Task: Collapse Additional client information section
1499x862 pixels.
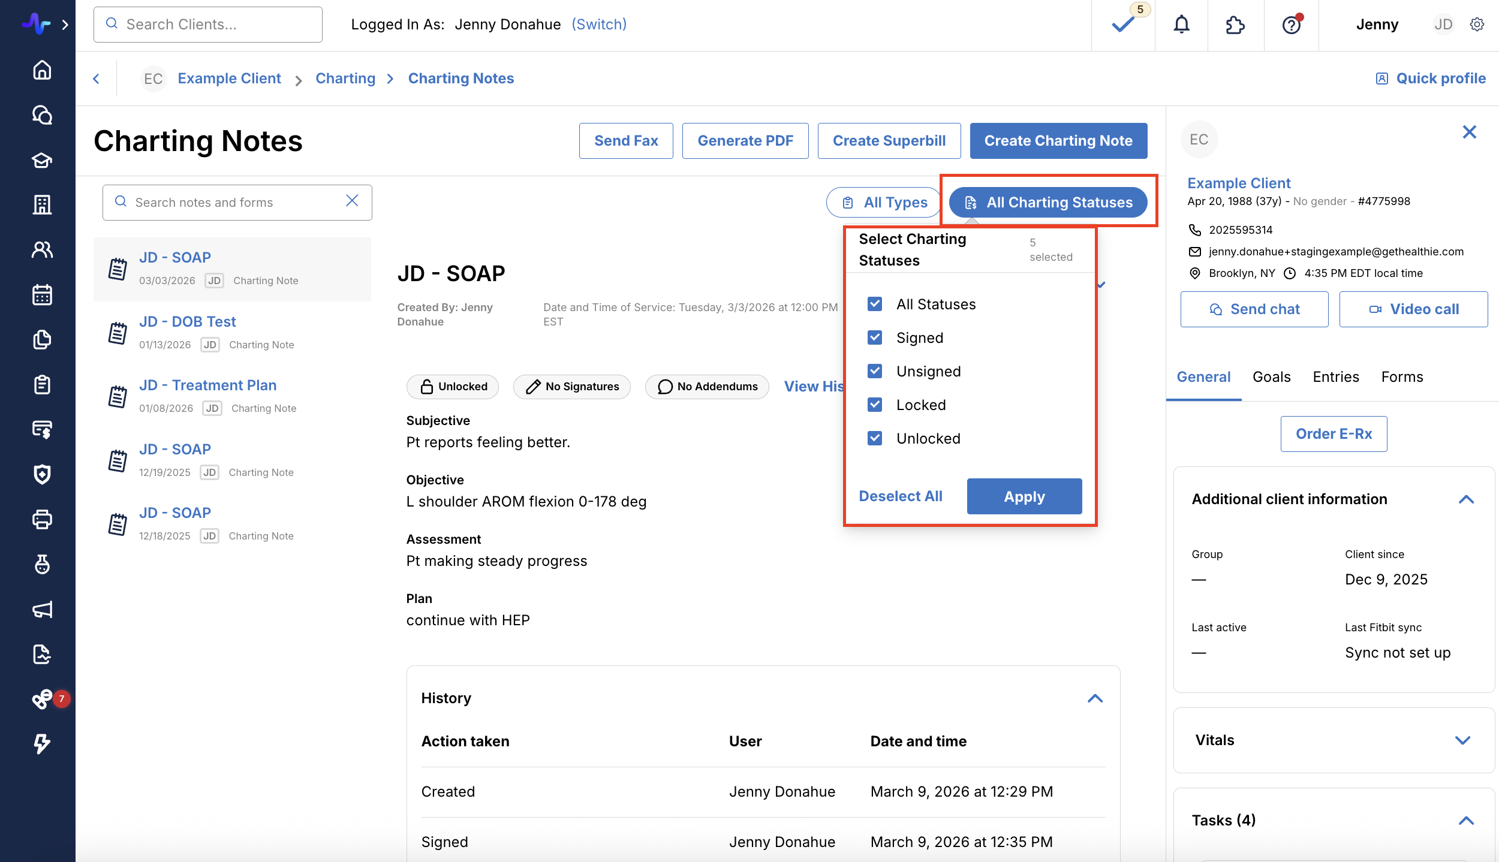Action: 1466,499
